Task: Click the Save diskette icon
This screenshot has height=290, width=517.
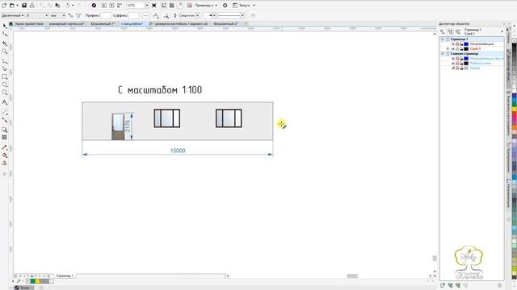Action: 24,6
